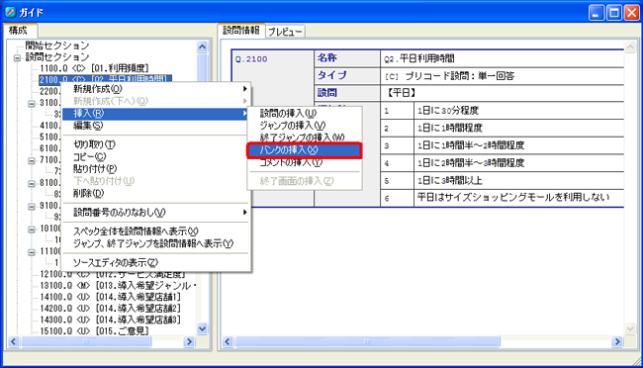
Task: Click answer option 1日に30分程度
Action: (448, 111)
